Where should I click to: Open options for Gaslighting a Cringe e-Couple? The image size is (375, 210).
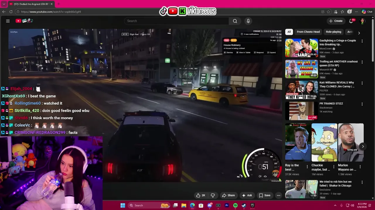[362, 41]
